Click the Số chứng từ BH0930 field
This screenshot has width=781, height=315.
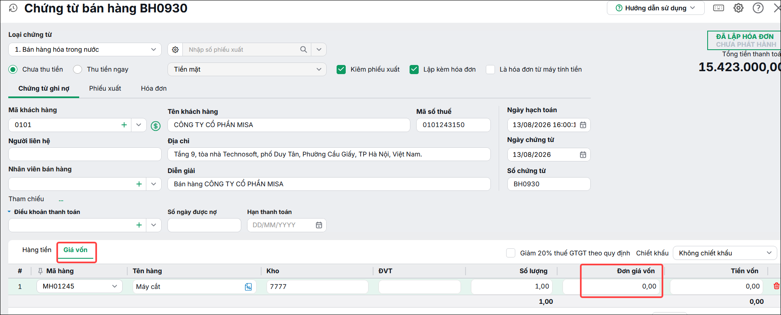[549, 184]
